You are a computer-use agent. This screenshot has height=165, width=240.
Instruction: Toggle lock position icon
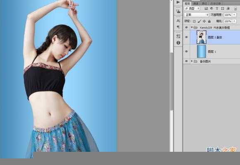[204, 21]
